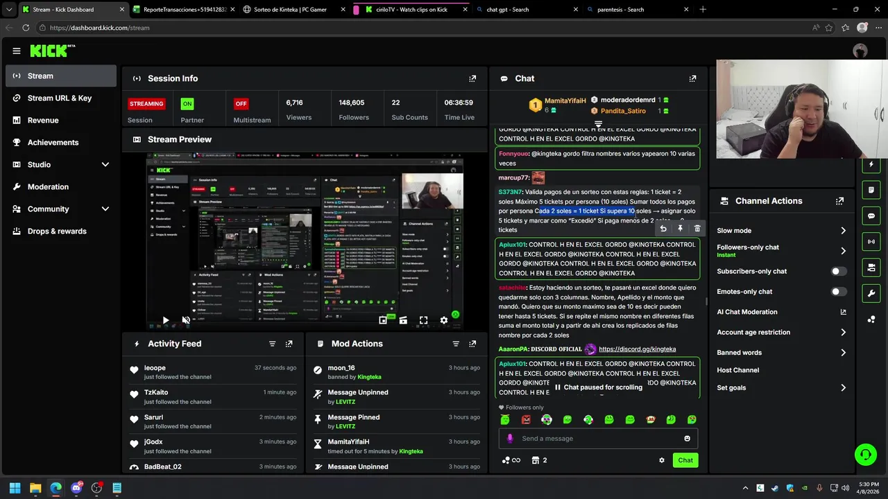Click the browser address bar URL
This screenshot has height=499, width=888.
tap(99, 28)
